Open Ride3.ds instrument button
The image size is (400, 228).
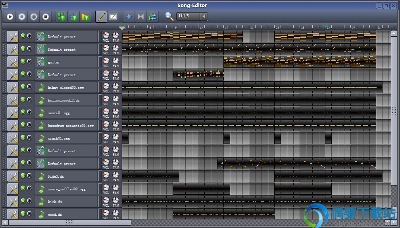pos(66,176)
